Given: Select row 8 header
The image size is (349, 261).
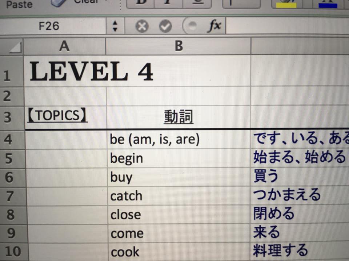Looking at the screenshot, I should tap(13, 215).
